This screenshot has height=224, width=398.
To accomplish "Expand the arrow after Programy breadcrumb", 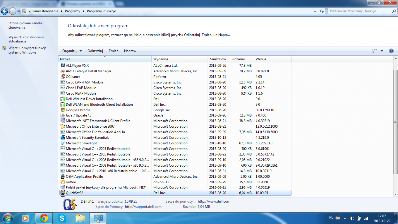I will [83, 11].
